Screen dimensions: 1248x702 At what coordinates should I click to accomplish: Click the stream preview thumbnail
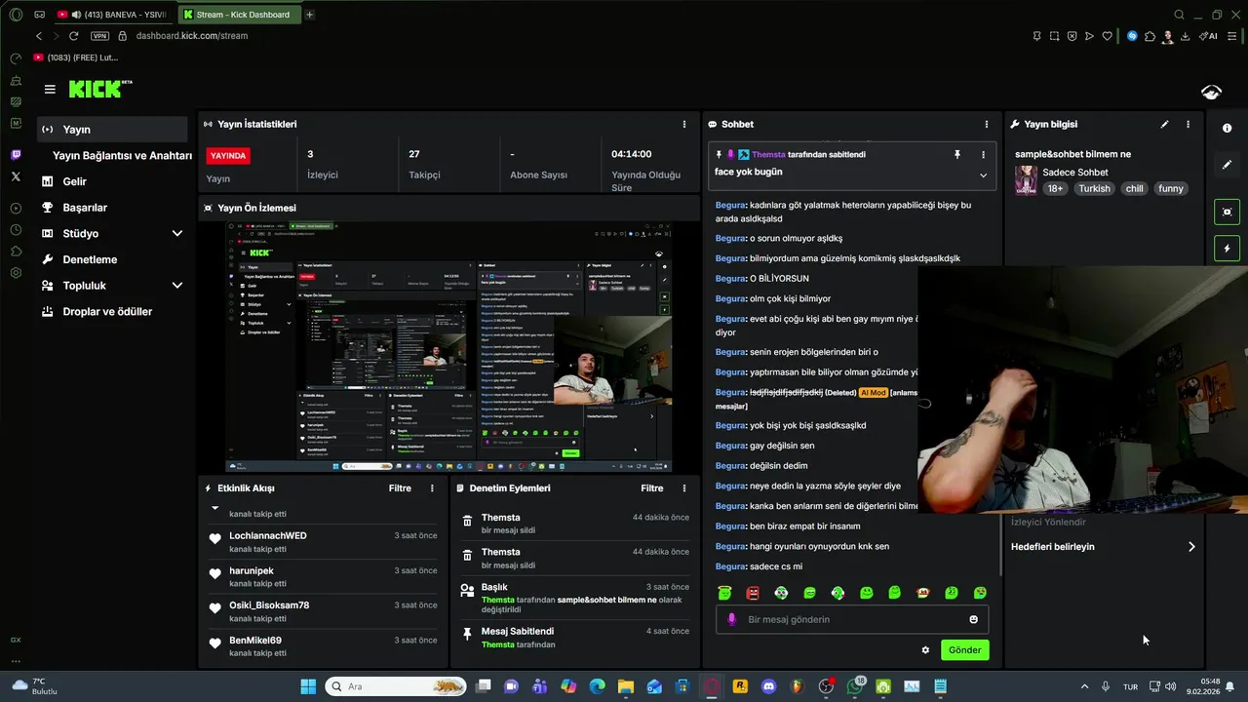[x=449, y=346]
